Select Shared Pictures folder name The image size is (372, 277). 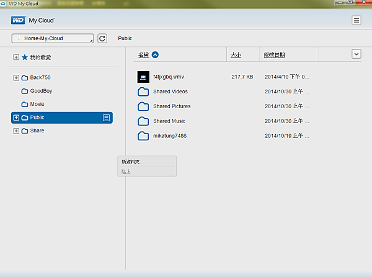(x=172, y=106)
